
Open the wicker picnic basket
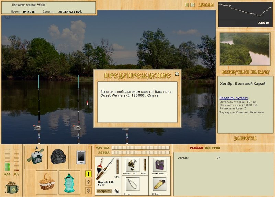point(46,183)
